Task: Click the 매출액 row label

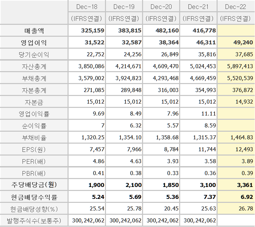Action: coord(34,30)
